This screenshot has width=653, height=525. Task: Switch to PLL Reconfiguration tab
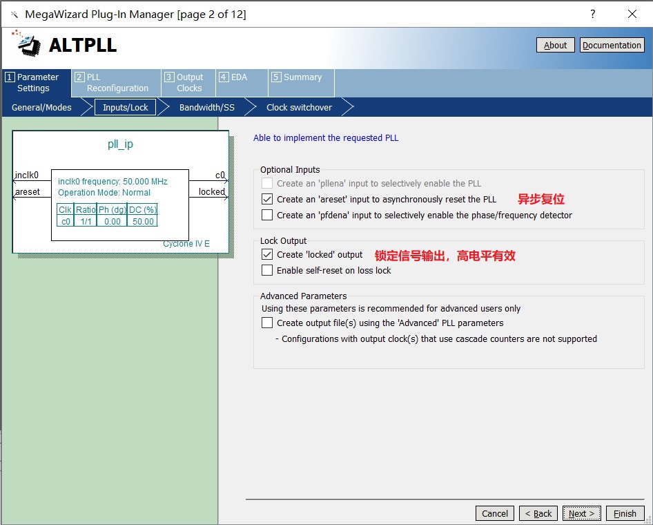tap(116, 83)
